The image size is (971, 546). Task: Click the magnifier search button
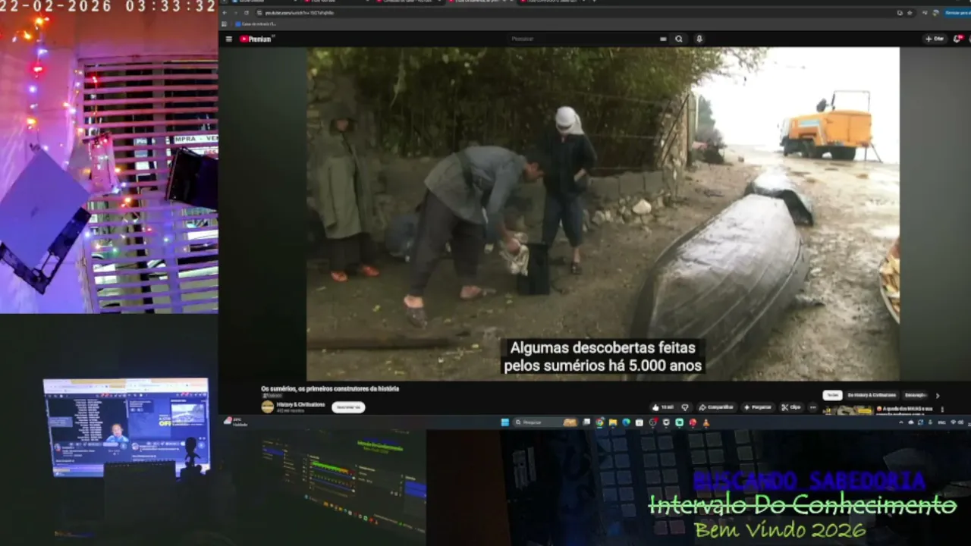(679, 39)
